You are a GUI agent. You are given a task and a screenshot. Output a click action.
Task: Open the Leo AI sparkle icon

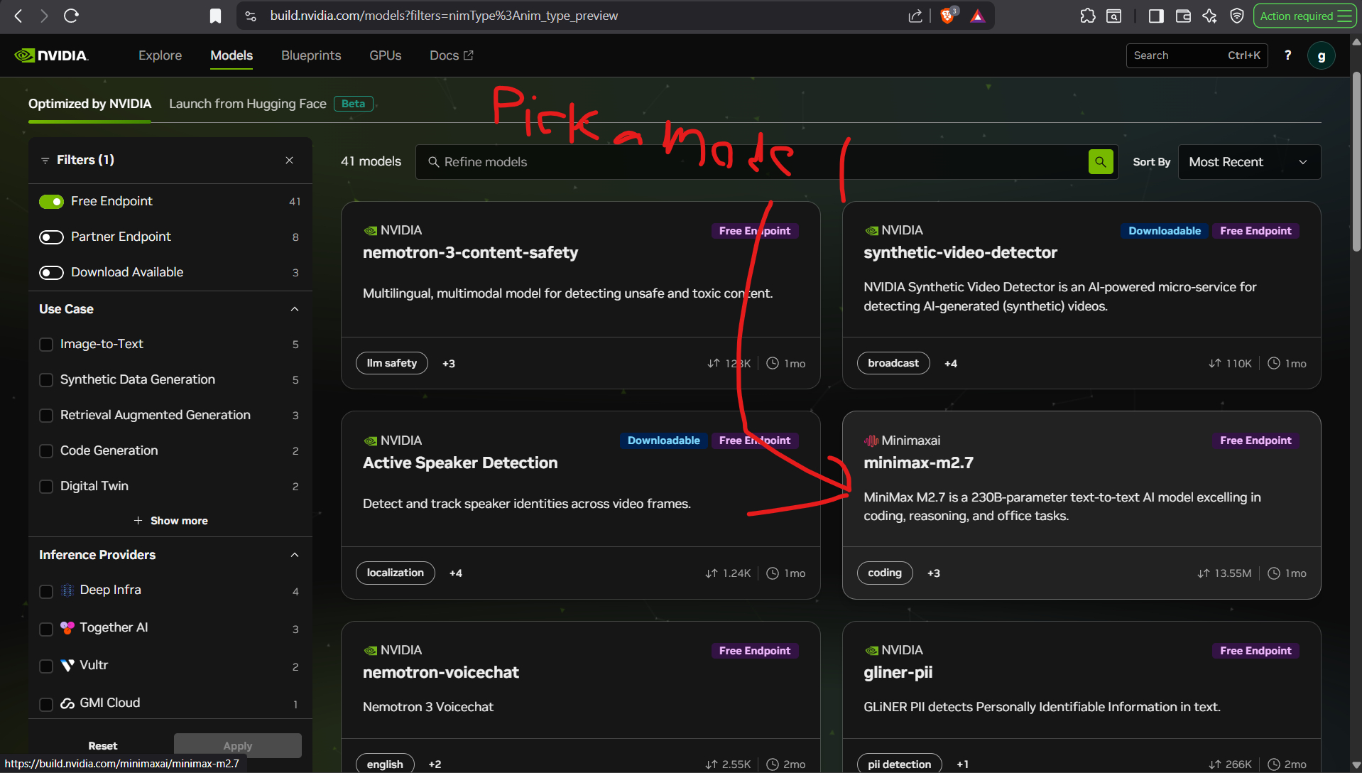(1210, 16)
